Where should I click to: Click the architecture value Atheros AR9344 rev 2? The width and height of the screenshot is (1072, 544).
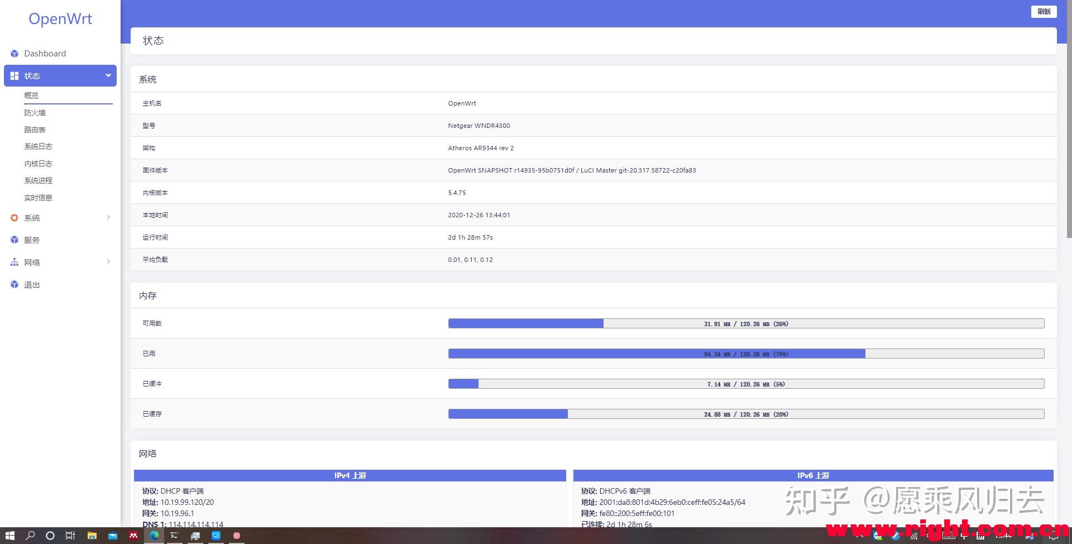tap(481, 148)
